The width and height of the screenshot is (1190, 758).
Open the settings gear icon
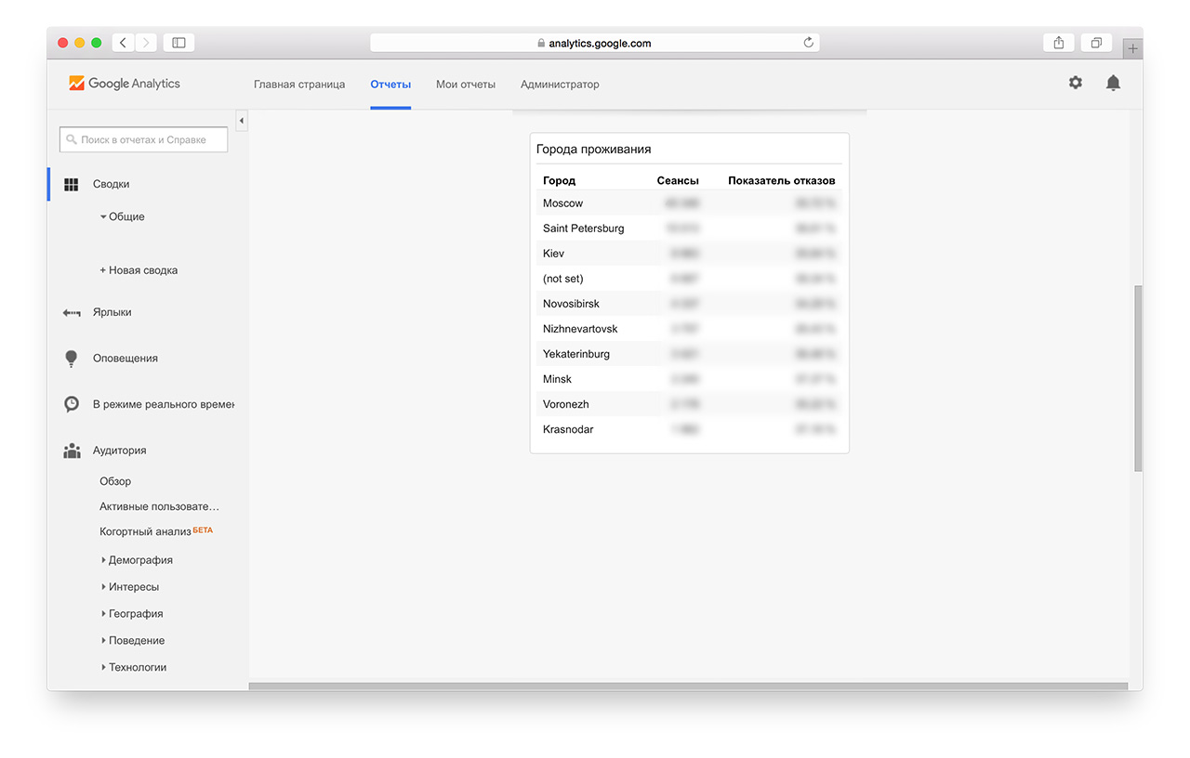(x=1075, y=83)
